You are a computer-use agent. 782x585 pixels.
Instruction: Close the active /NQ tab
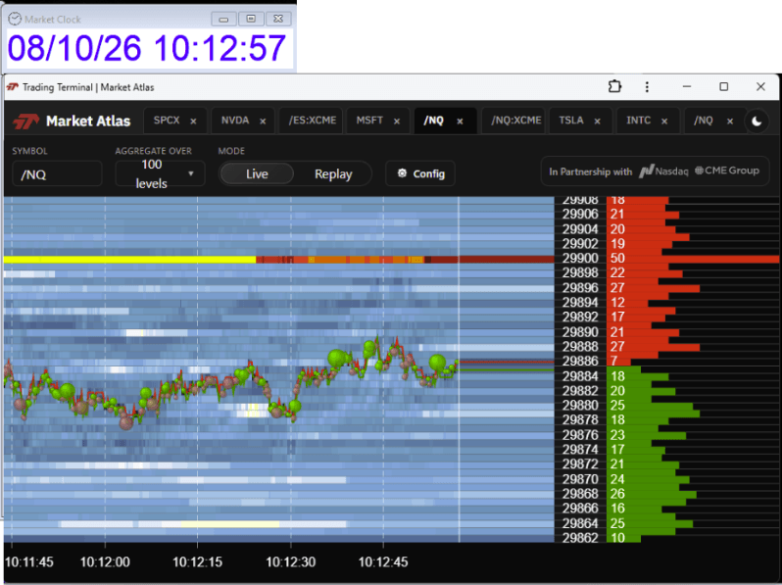[461, 122]
